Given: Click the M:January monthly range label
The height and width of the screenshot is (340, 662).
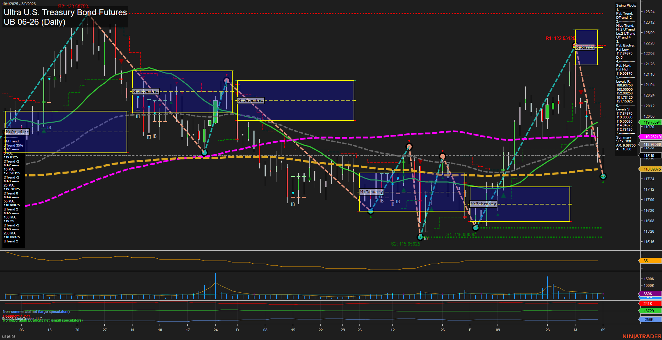Looking at the screenshot, I should click(x=371, y=191).
